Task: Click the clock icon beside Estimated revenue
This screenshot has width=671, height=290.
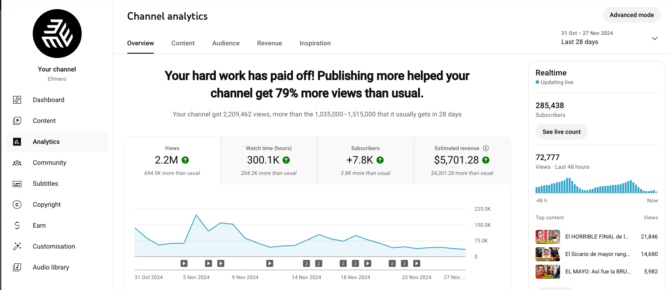Action: tap(486, 148)
